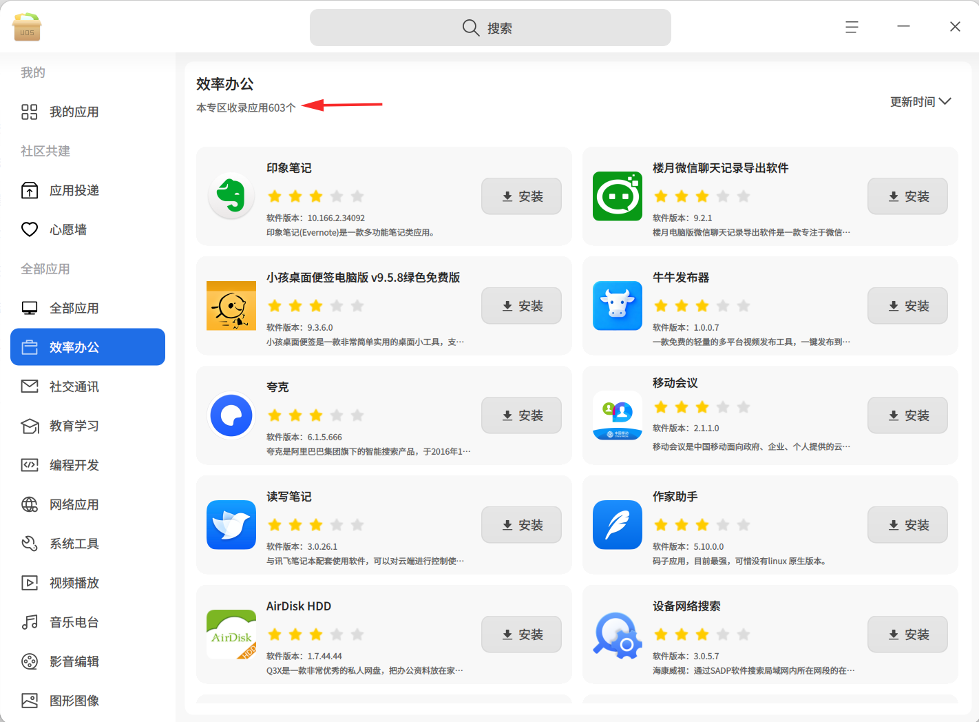This screenshot has width=979, height=722.
Task: Click the 网络应用 globe icon
Action: (30, 504)
